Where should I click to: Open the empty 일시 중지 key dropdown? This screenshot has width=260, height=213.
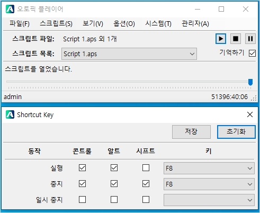tap(209, 200)
